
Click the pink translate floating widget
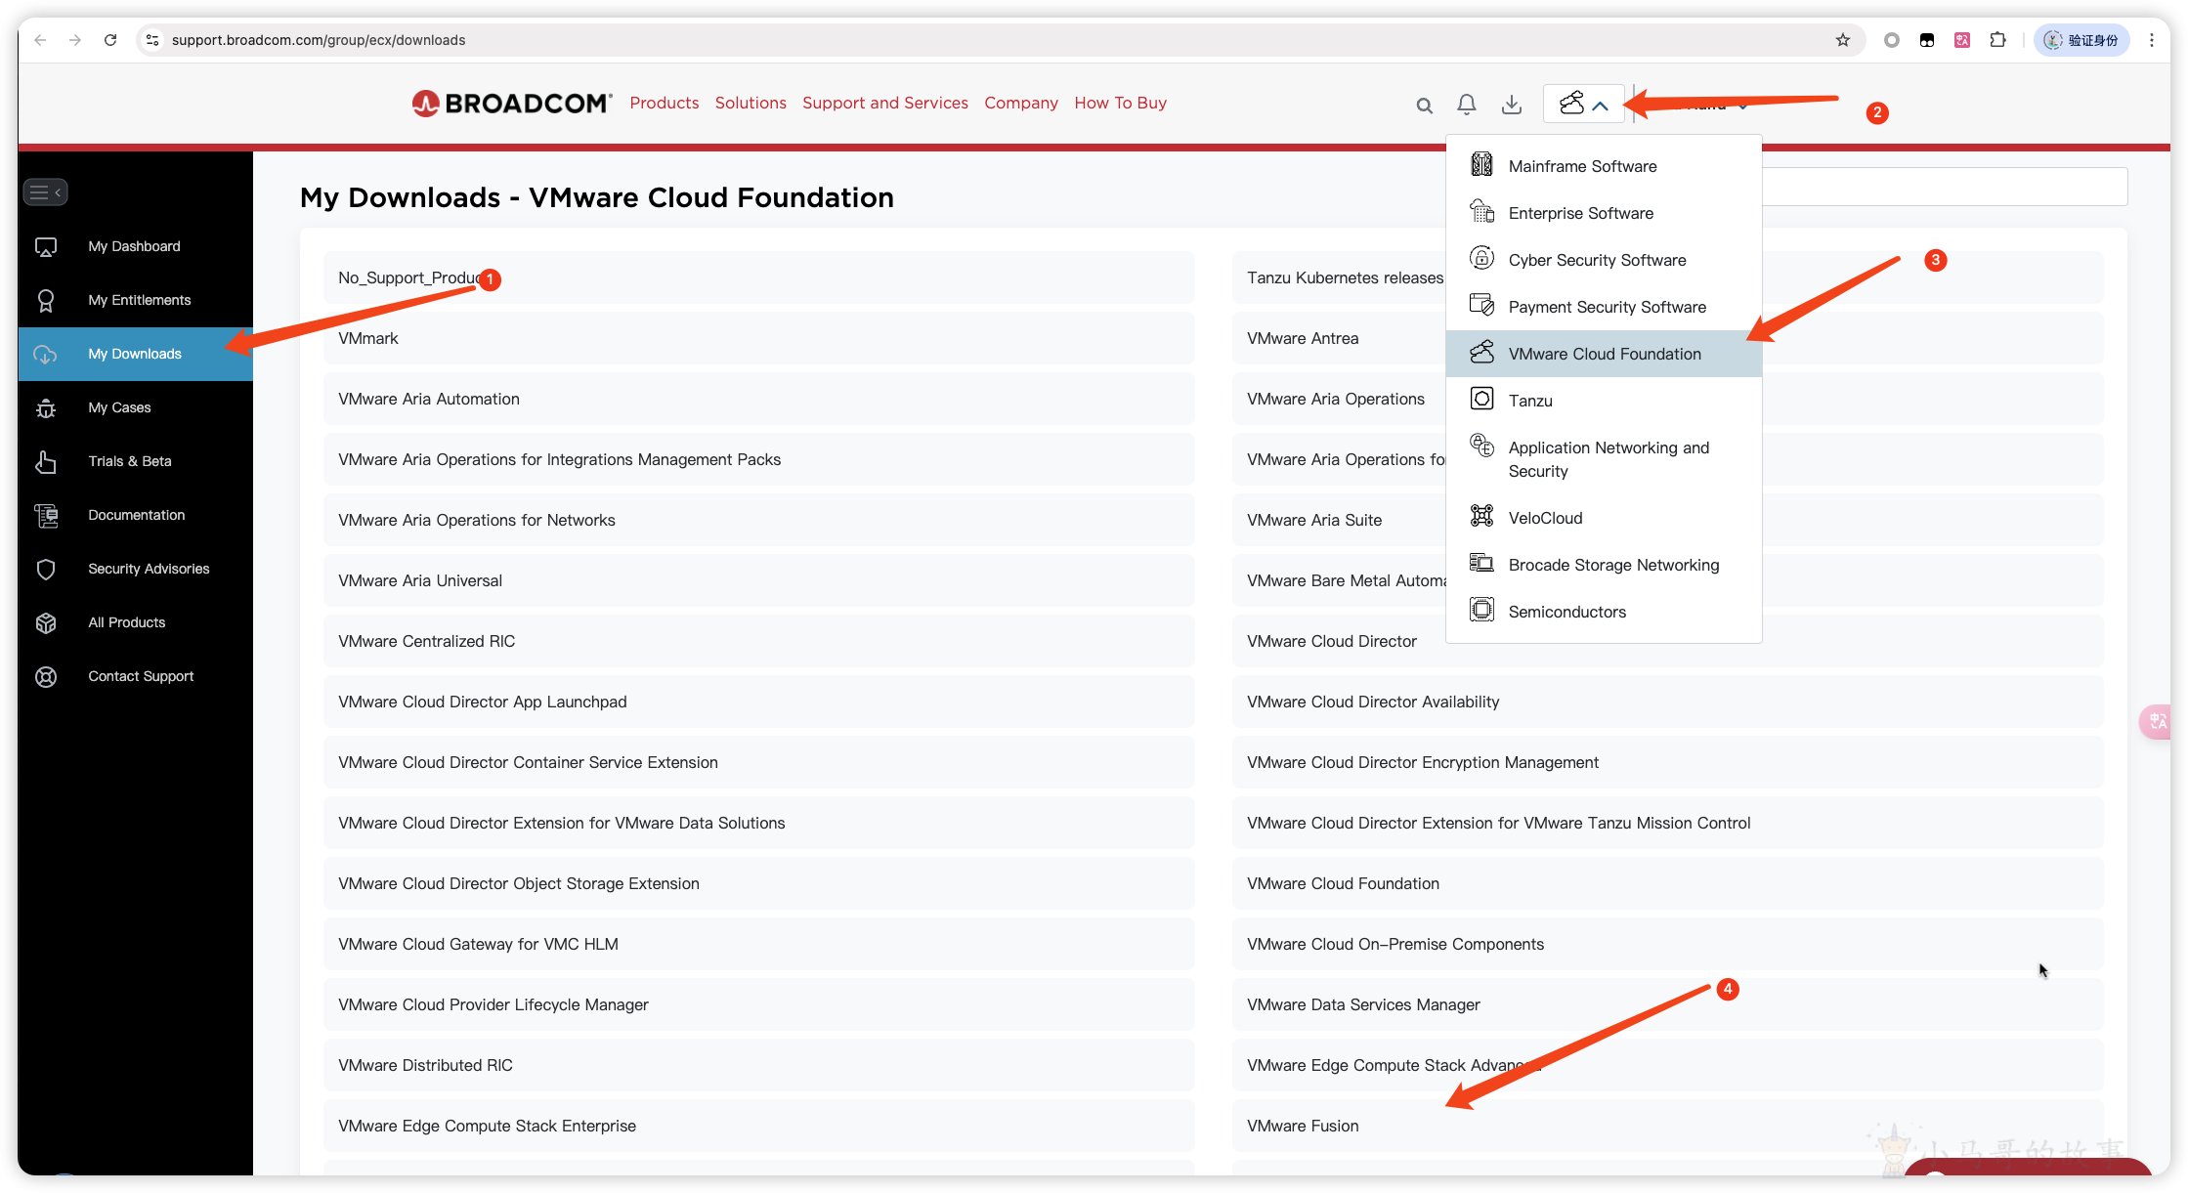(x=2157, y=722)
